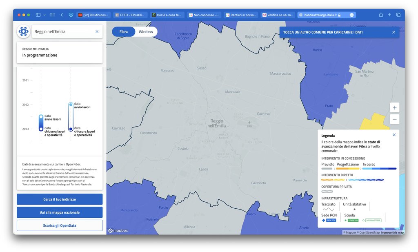
Task: Click the Banda Ultralarga logo icon
Action: point(23,31)
